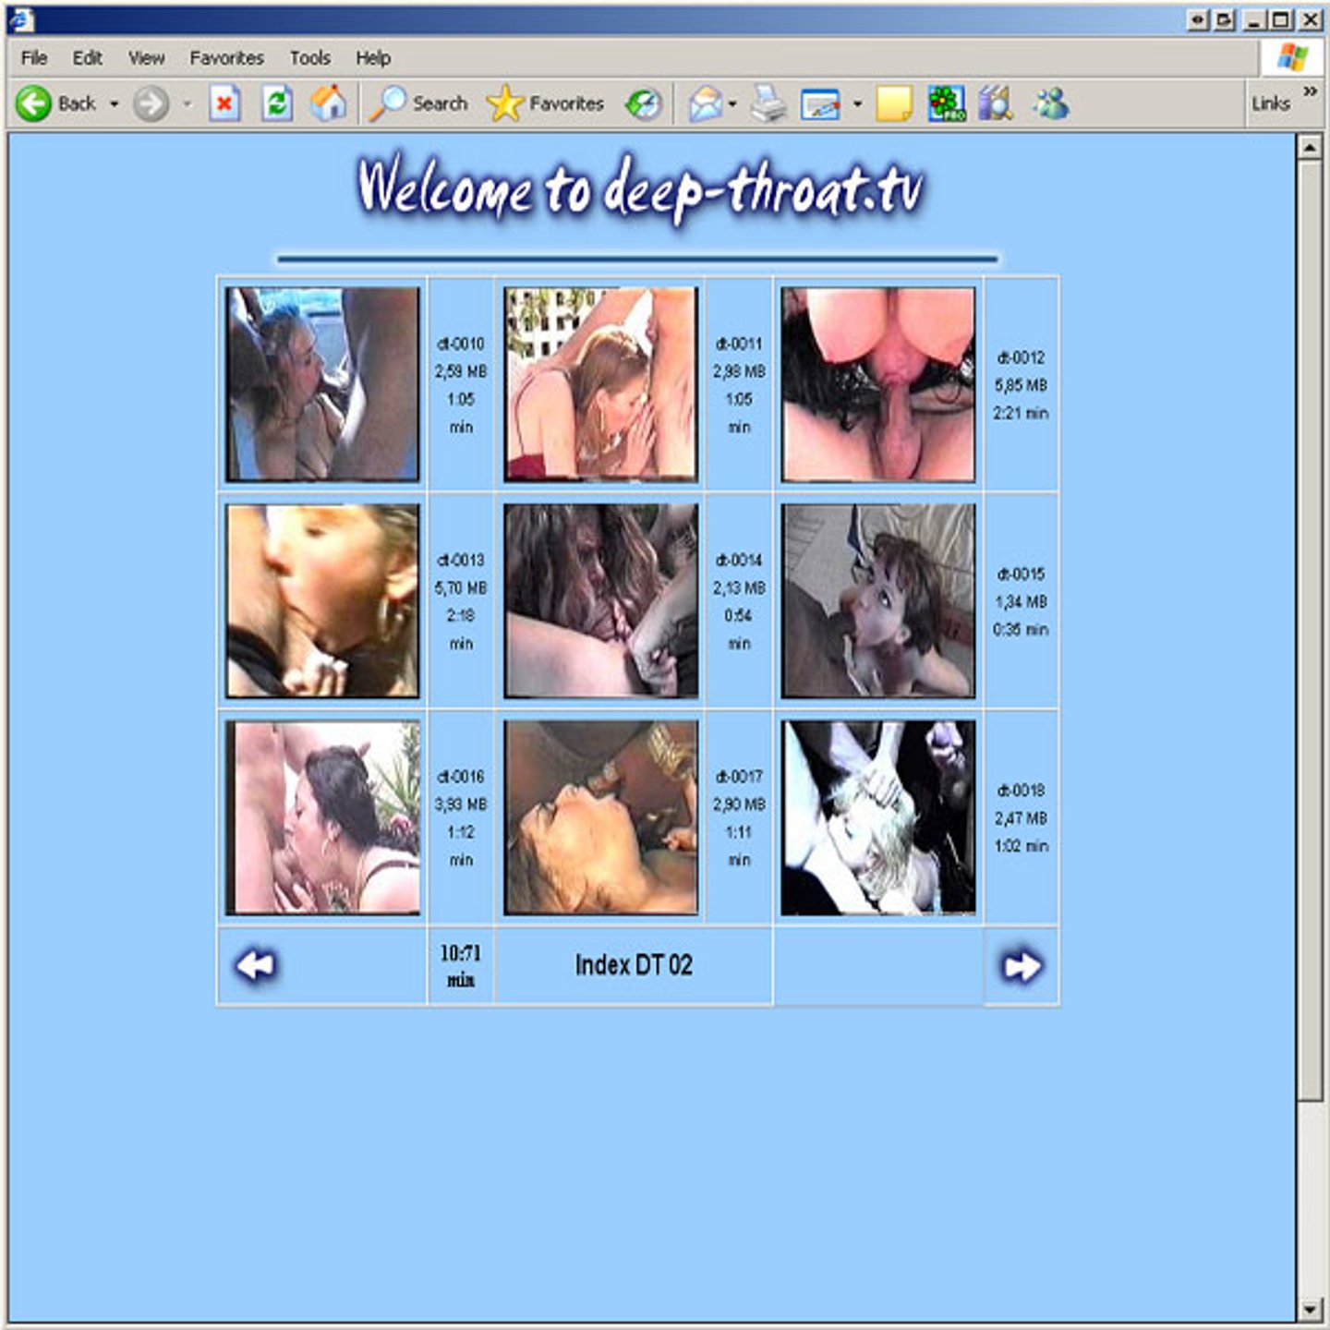Open the Tools menu
This screenshot has height=1330, width=1330.
coord(309,58)
